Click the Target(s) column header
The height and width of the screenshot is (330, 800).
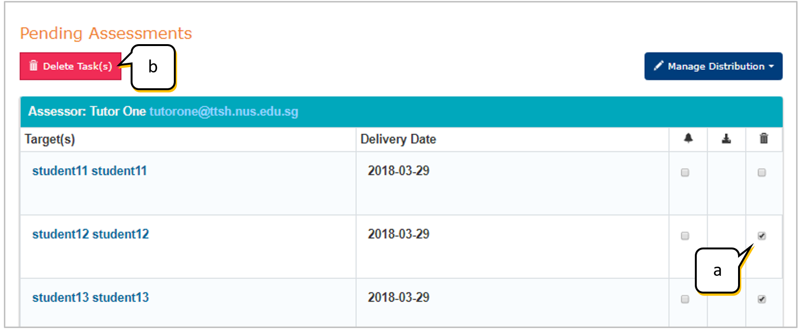click(x=50, y=139)
